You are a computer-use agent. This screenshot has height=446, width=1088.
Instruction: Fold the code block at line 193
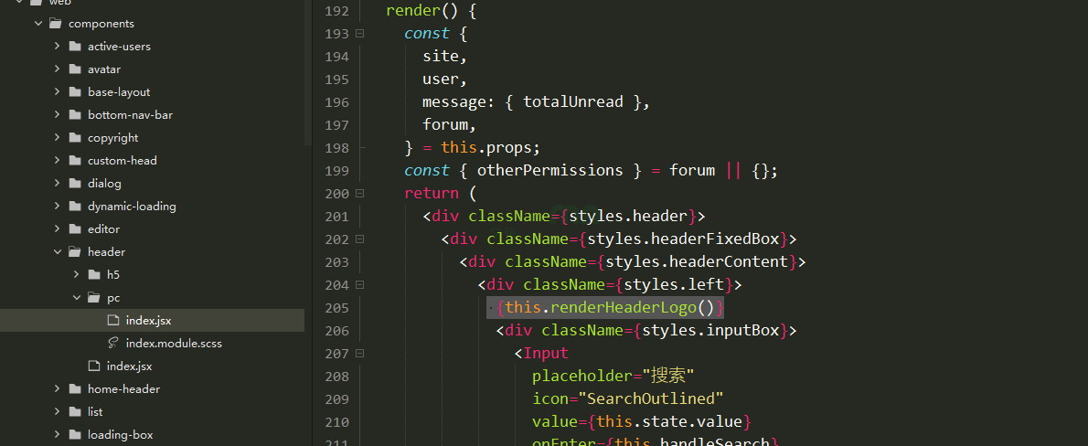(x=359, y=34)
